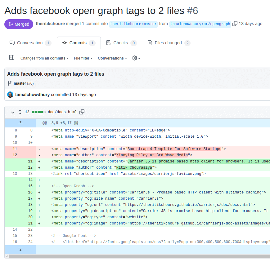Expand the File filter dropdown
Viewport: 270px width, 262px height.
(x=83, y=58)
